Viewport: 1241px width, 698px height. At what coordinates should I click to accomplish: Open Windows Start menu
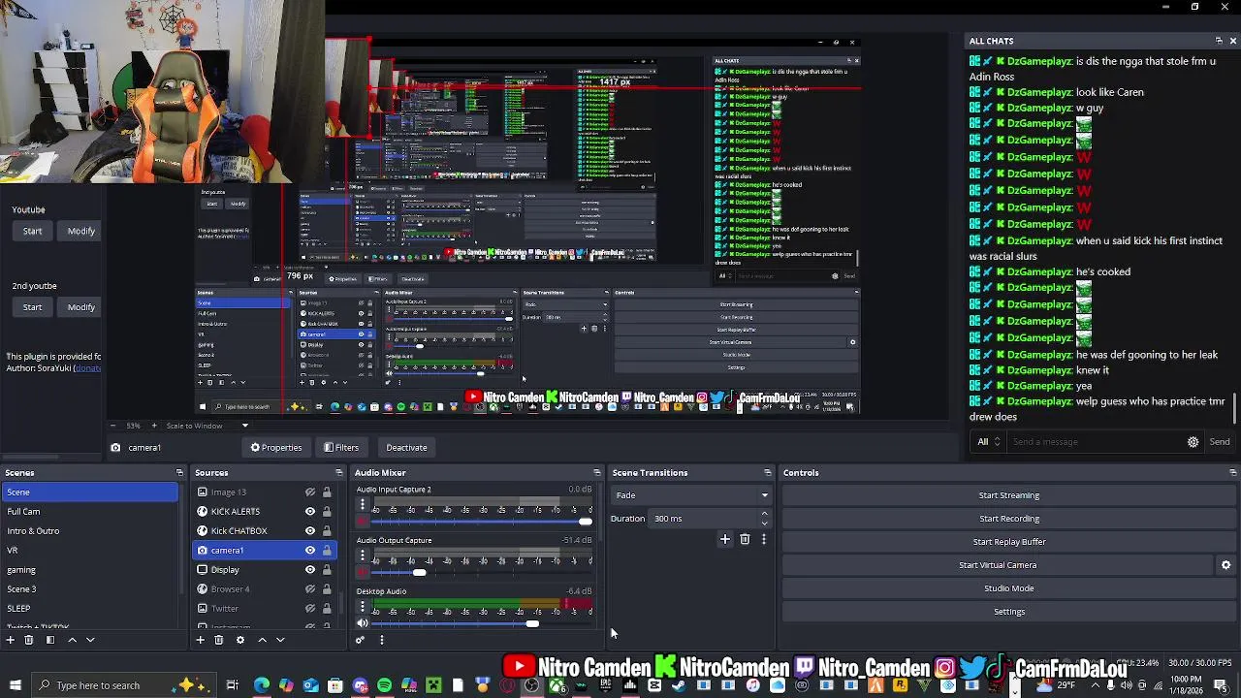[15, 685]
